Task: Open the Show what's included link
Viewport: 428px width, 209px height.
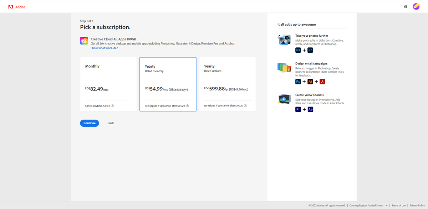Action: (105, 48)
